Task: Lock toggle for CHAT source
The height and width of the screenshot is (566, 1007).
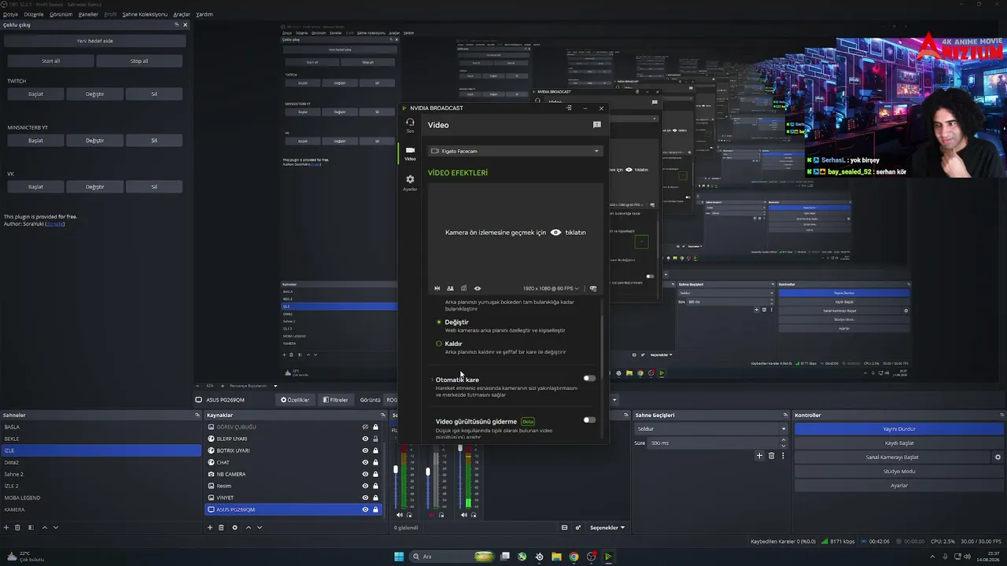Action: [375, 462]
